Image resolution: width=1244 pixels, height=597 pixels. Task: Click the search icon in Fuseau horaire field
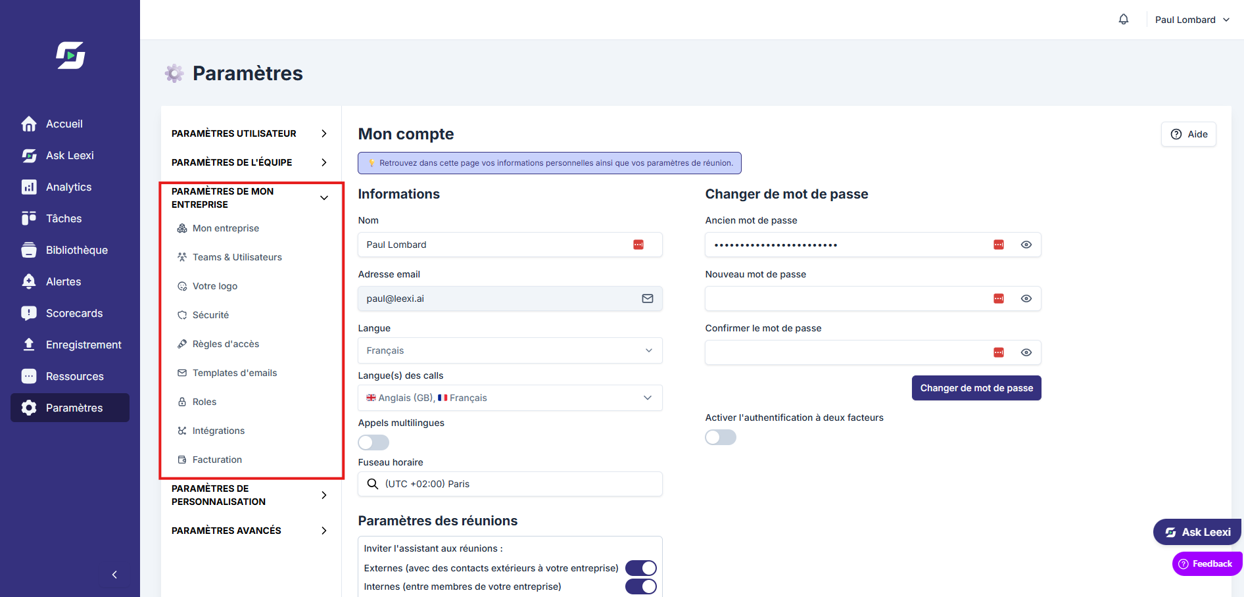tap(373, 484)
